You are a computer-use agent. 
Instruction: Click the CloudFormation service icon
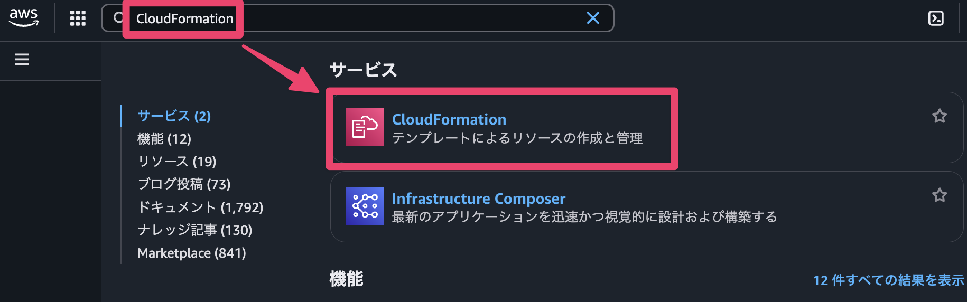click(x=365, y=127)
